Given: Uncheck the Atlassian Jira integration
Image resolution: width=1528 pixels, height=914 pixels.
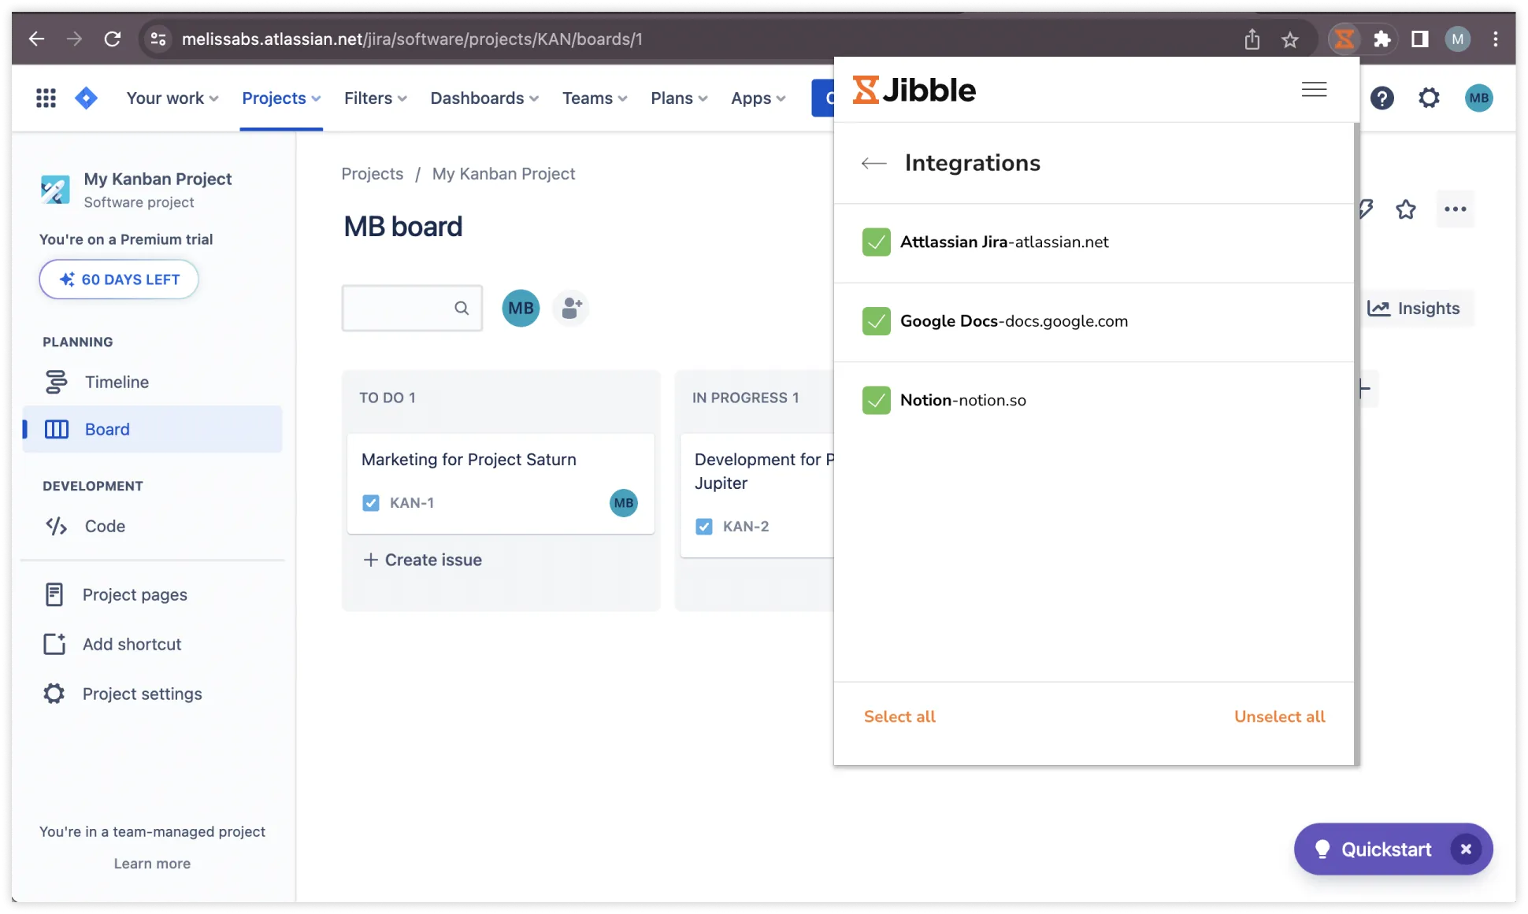Looking at the screenshot, I should point(876,242).
